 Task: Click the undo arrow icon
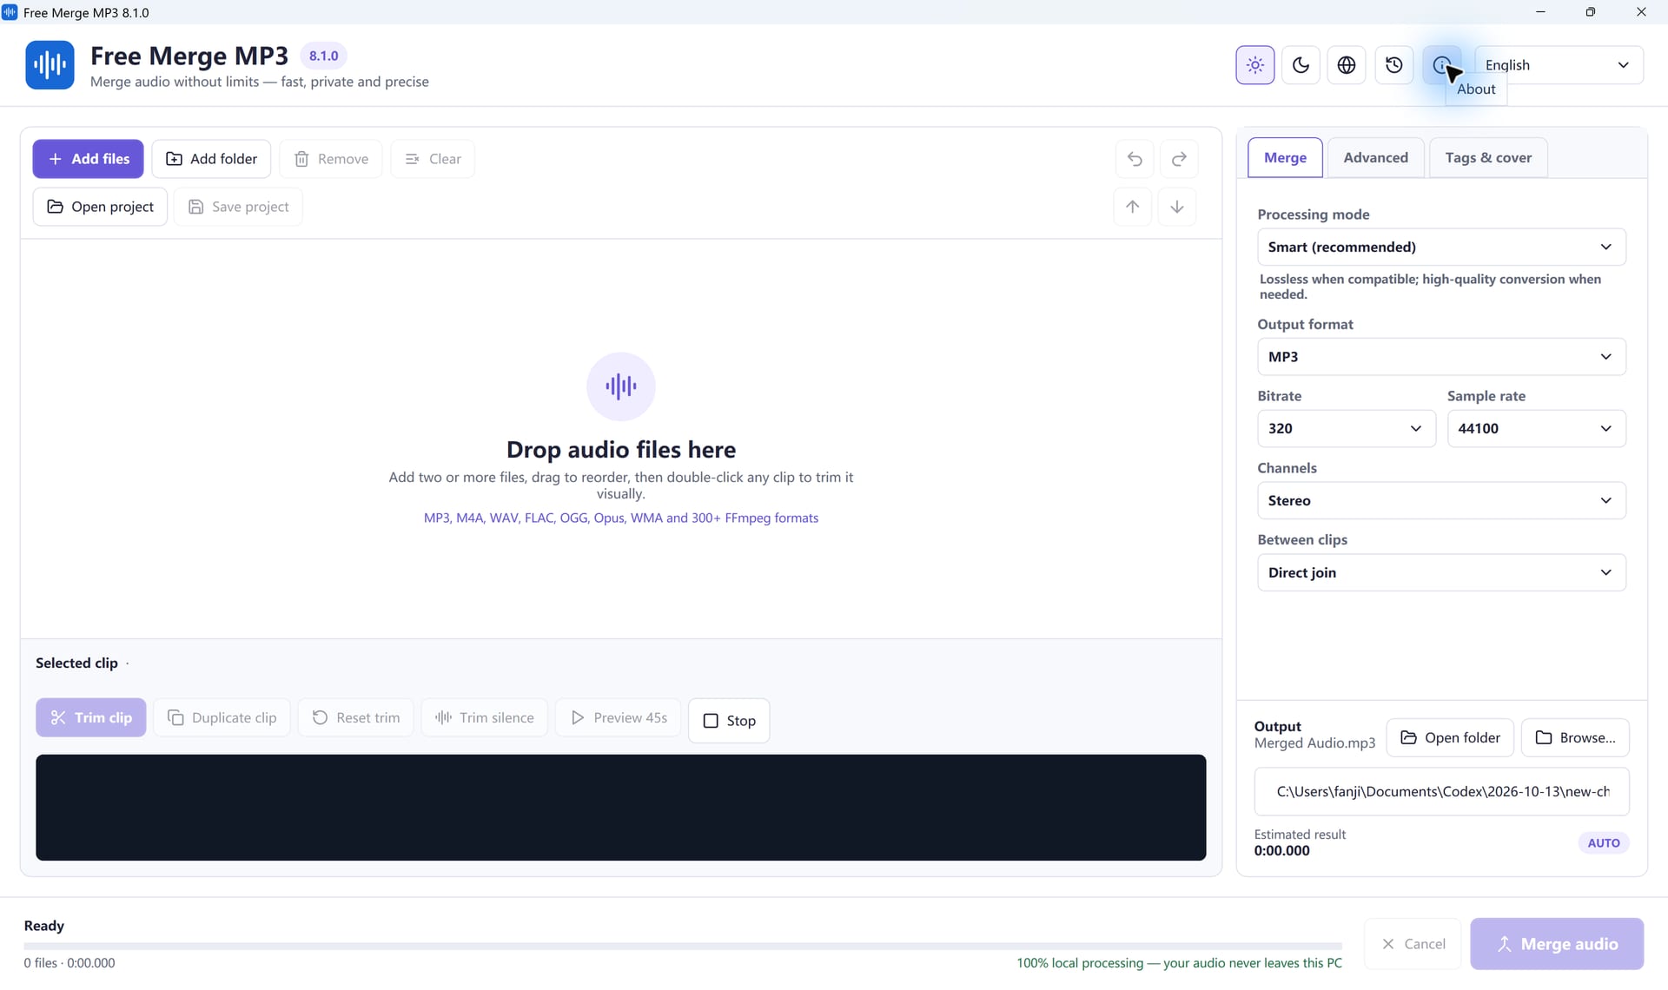pos(1135,159)
